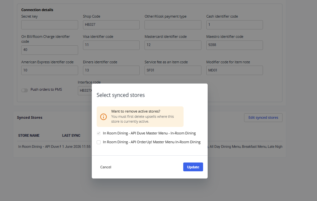Image resolution: width=317 pixels, height=201 pixels.
Task: Click the STORE NAME column header
Action: pyautogui.click(x=29, y=135)
